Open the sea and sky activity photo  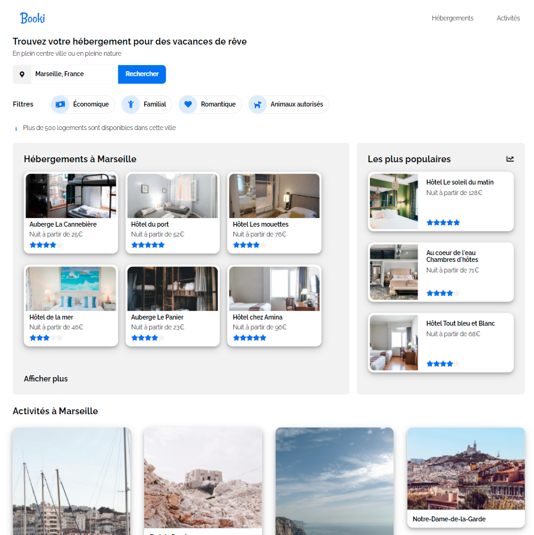[x=335, y=481]
